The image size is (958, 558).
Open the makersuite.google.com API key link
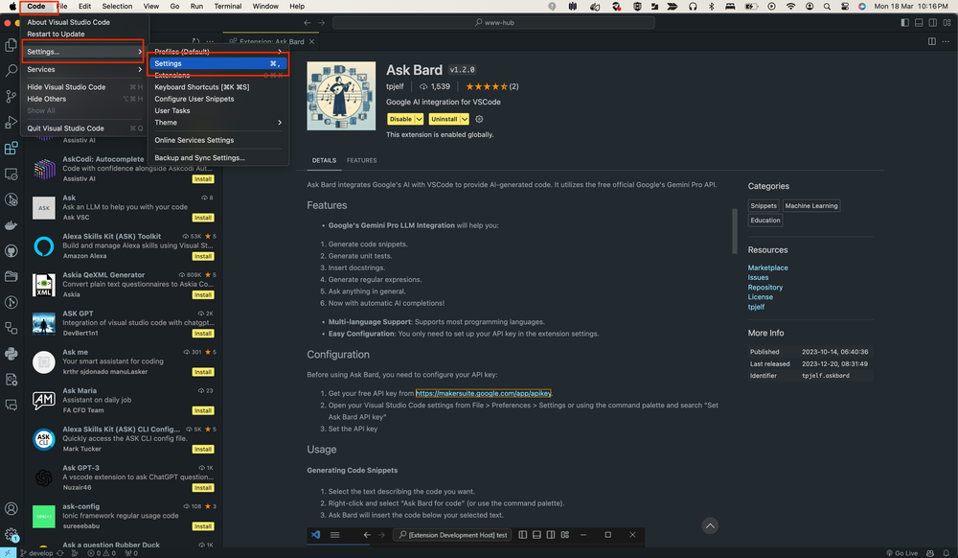(x=484, y=393)
